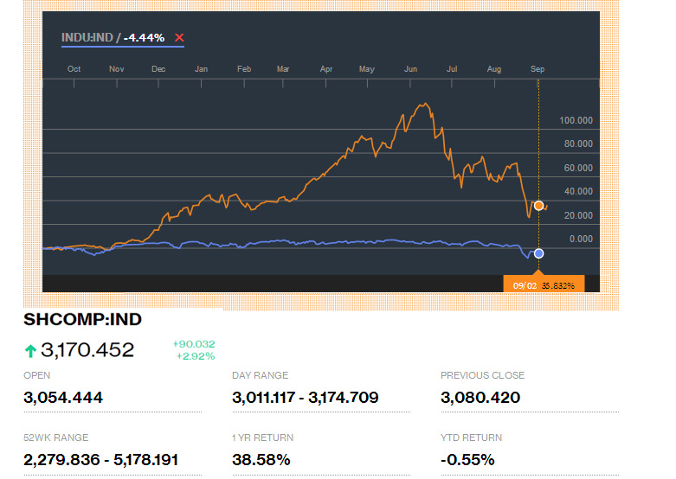Click the +2.92% percent change

point(196,356)
